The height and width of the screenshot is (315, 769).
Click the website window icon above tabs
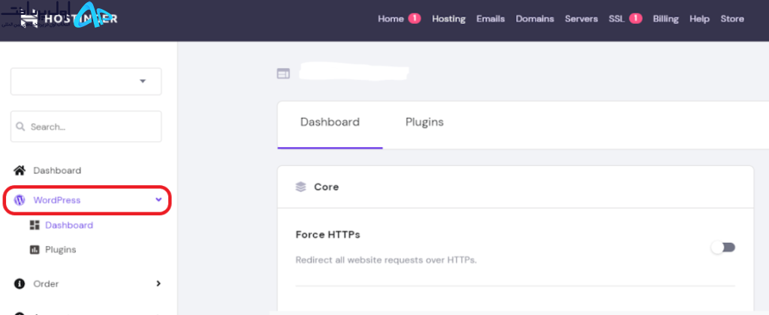(x=283, y=74)
